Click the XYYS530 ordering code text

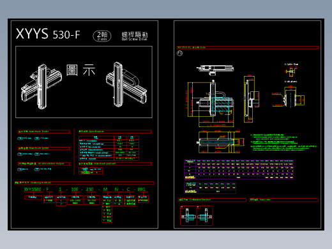33,190
